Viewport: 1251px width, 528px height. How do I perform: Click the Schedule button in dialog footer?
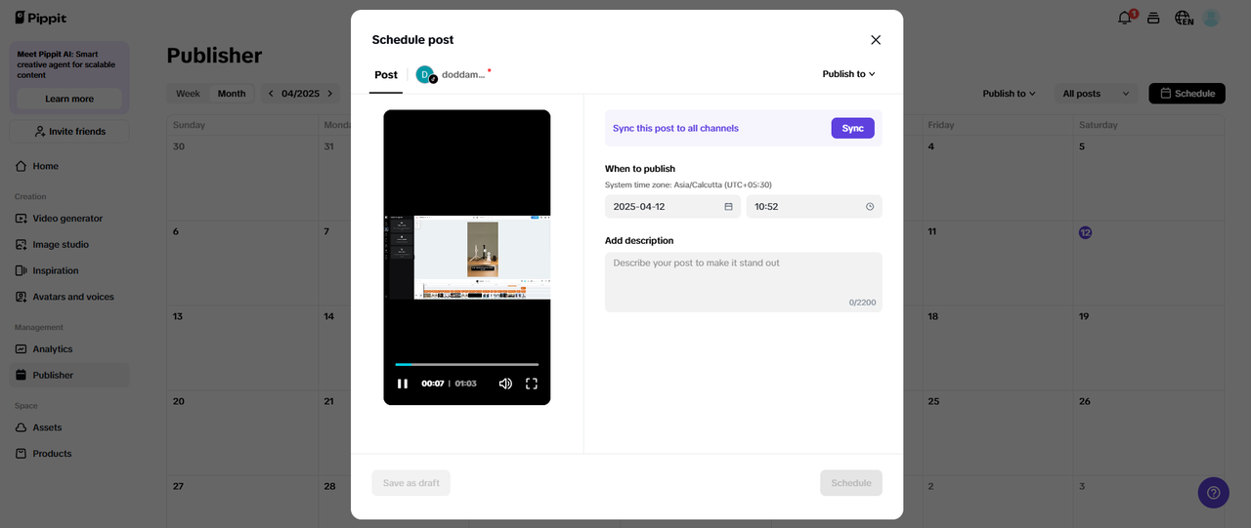tap(851, 483)
